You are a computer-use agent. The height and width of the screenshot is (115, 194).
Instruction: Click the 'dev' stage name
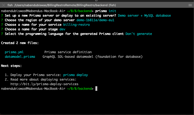[x=62, y=29]
